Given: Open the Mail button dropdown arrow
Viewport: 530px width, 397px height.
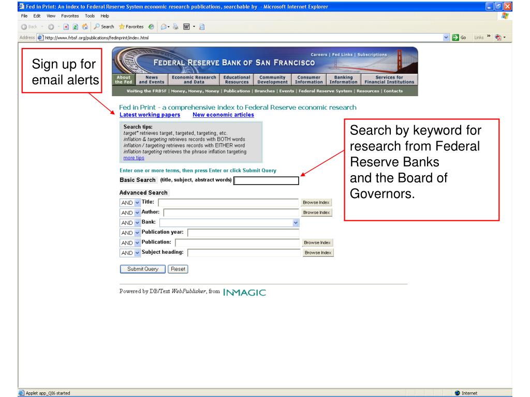Looking at the screenshot, I should 168,27.
